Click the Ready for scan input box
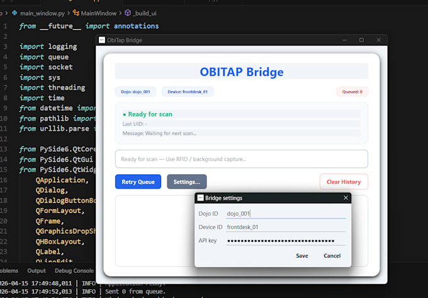Screen dimensions: 428x298 tap(241, 159)
